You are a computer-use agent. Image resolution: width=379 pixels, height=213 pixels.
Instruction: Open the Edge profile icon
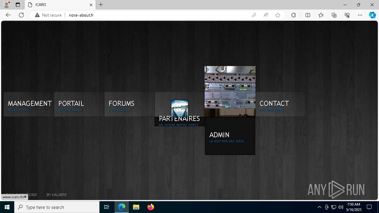[x=7, y=5]
